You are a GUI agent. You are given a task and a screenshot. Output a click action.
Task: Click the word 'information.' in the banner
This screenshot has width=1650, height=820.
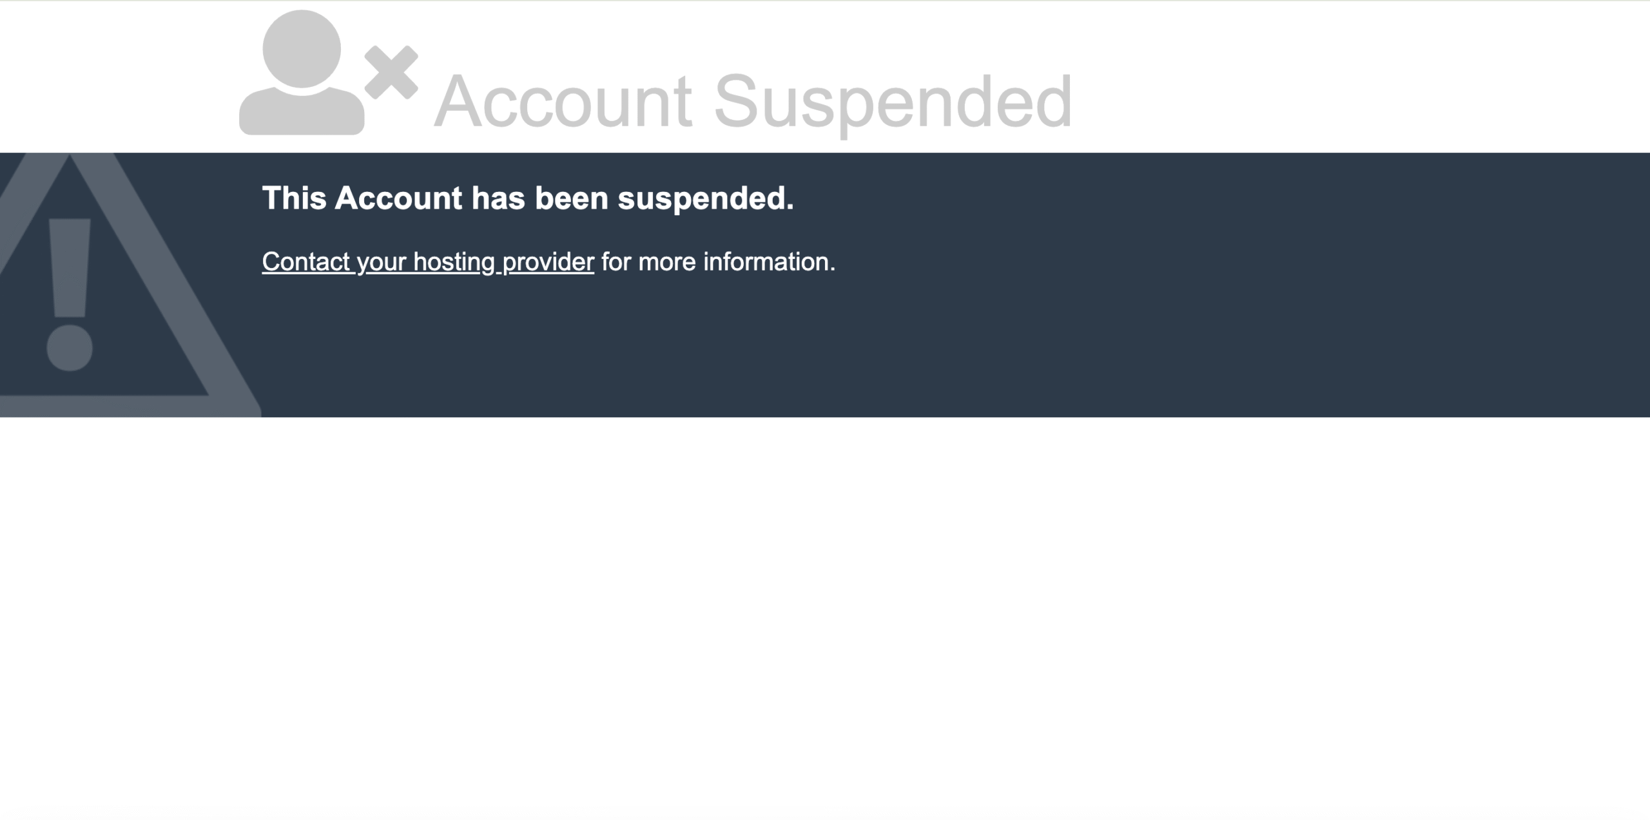point(769,262)
